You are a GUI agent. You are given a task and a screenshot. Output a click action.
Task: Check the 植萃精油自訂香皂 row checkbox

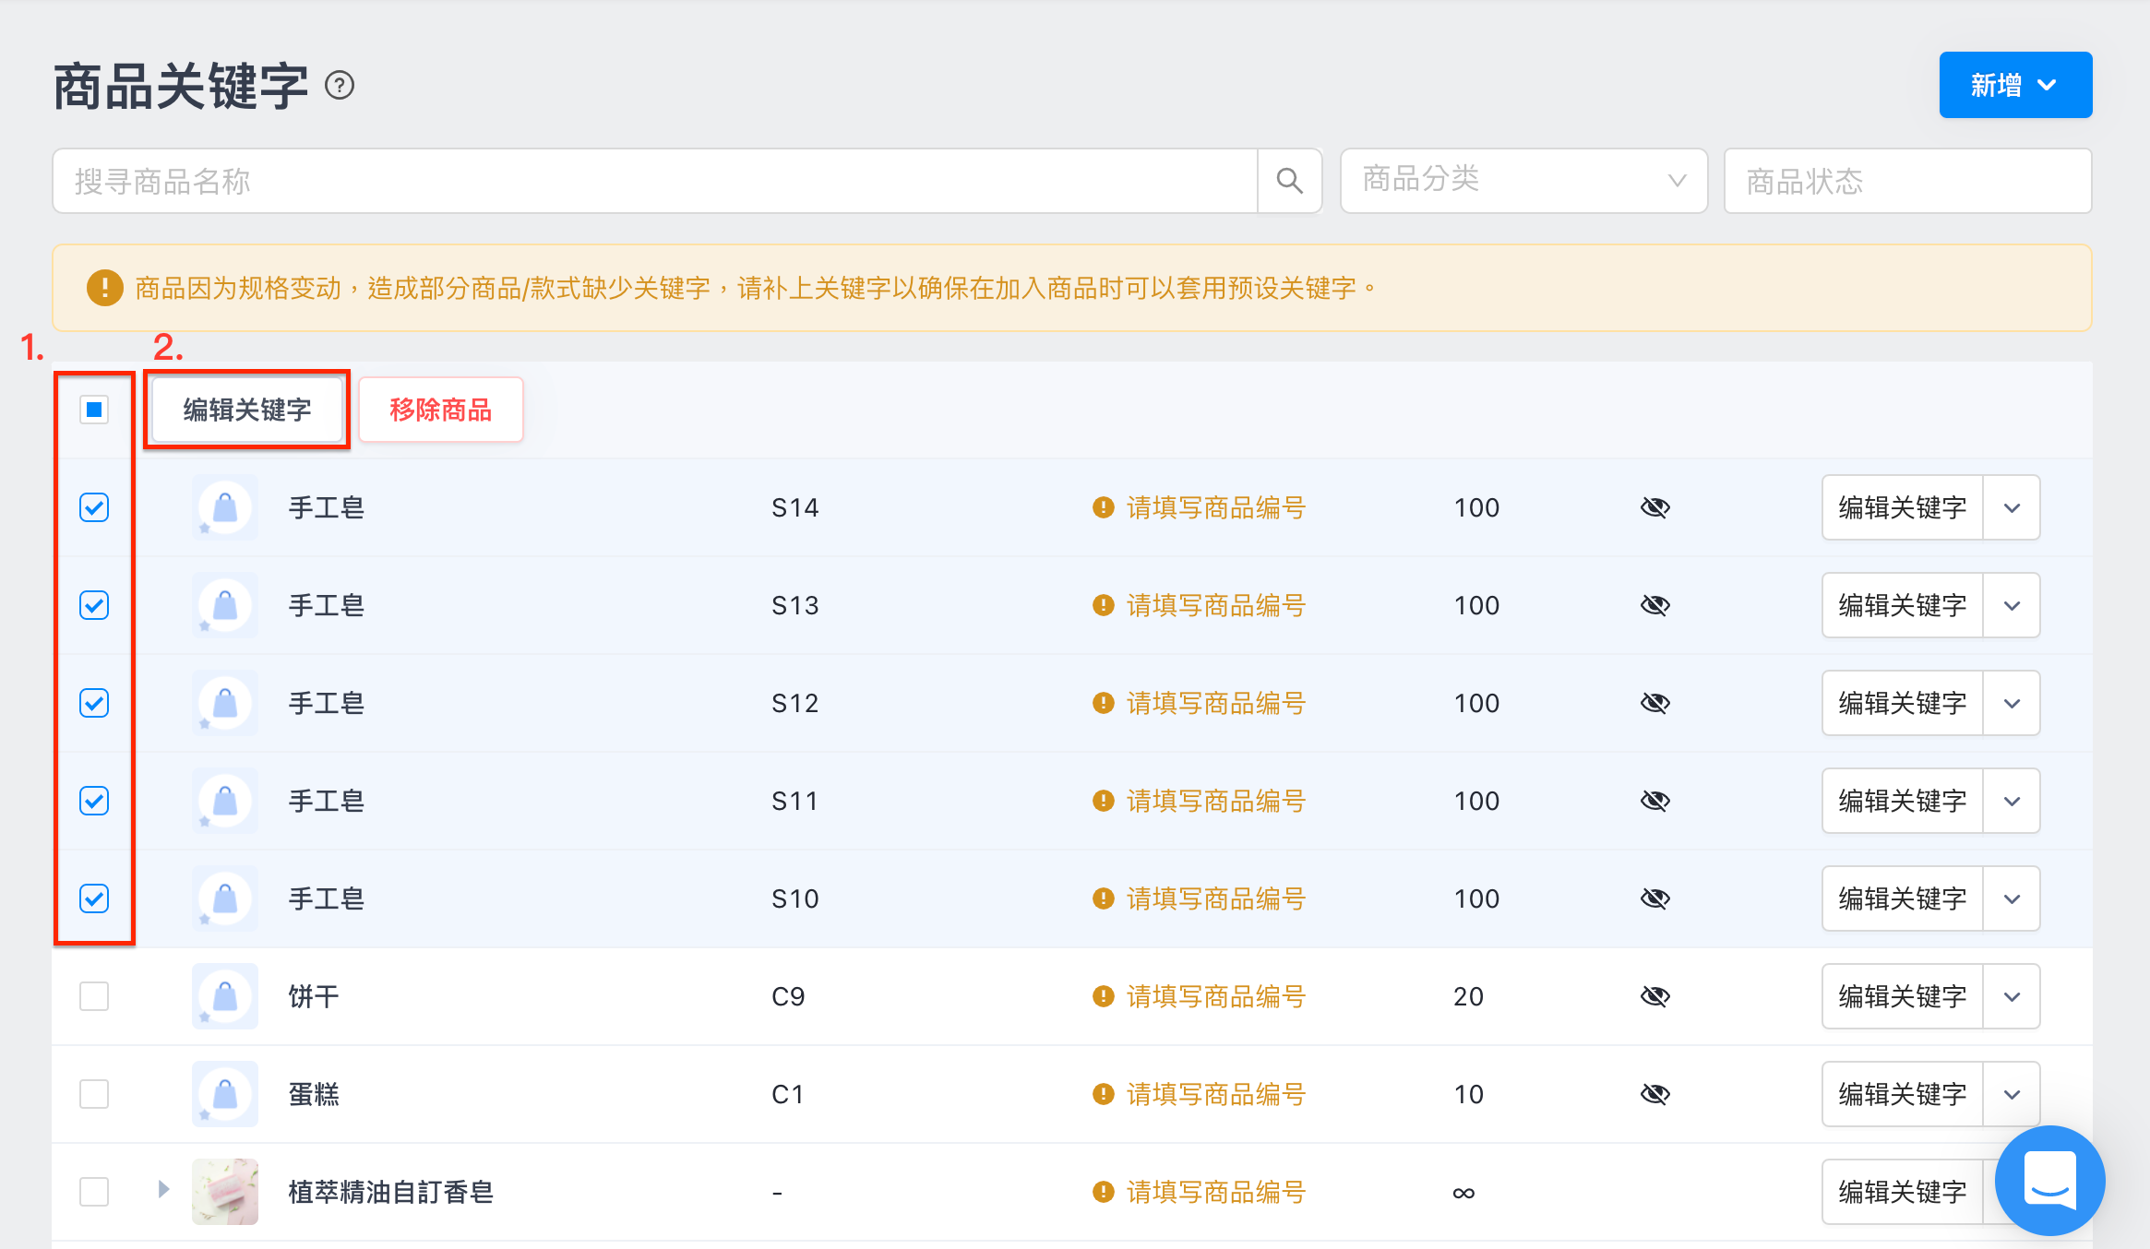[94, 1192]
